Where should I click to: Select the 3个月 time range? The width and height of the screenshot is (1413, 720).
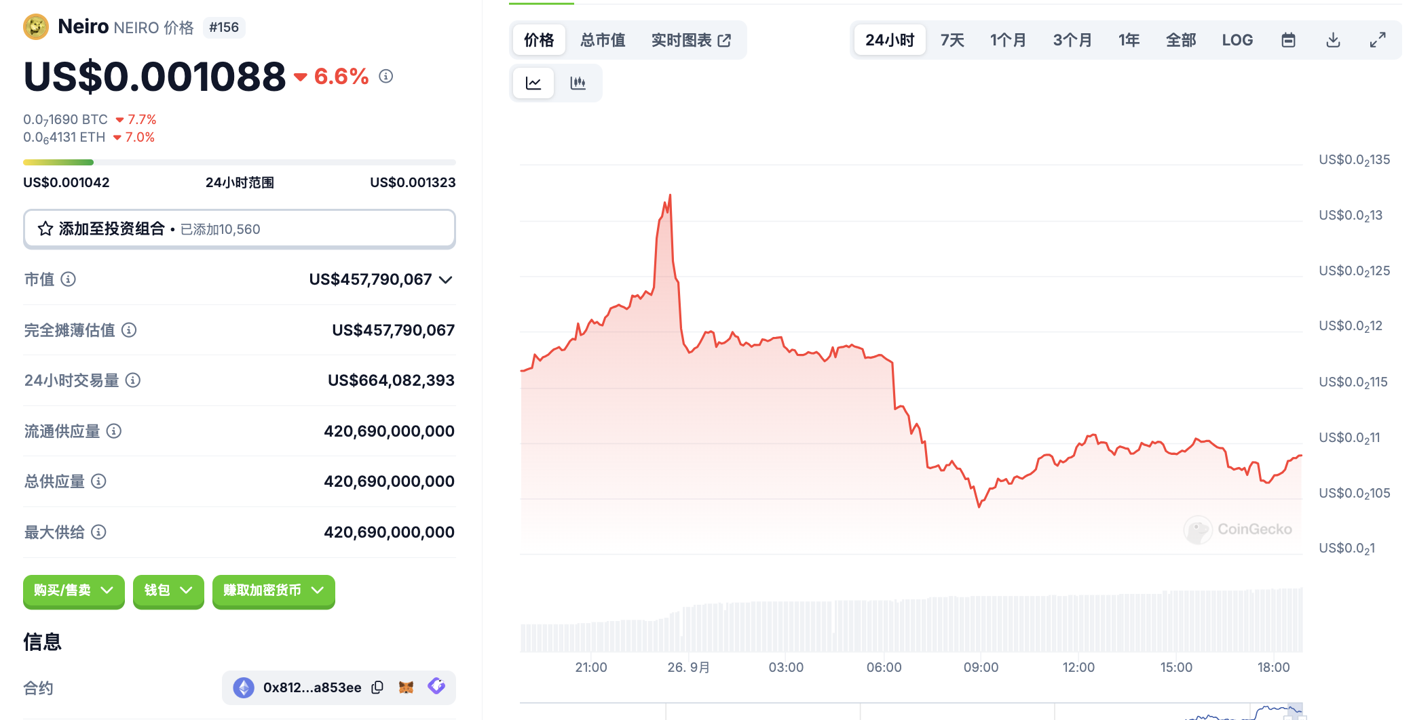tap(1072, 40)
